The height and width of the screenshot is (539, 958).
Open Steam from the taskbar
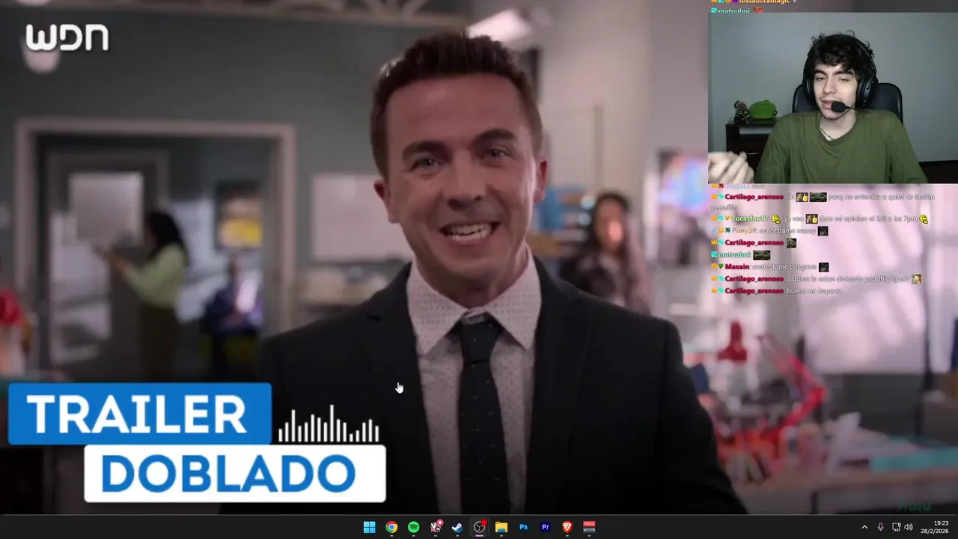(x=457, y=527)
